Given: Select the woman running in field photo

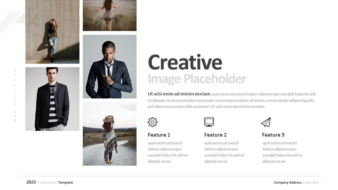Looking at the screenshot, I should coord(110,15).
